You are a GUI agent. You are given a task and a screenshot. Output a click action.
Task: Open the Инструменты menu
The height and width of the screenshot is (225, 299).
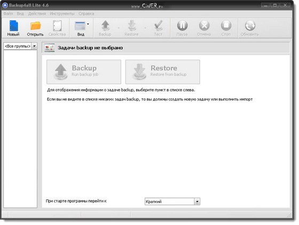click(x=62, y=13)
